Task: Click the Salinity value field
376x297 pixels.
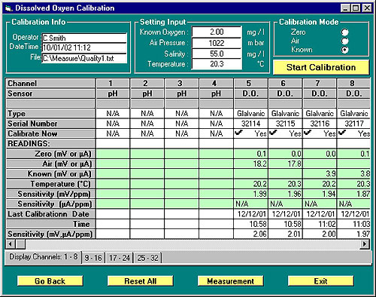Action: click(x=217, y=54)
